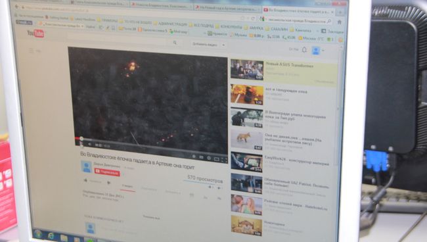Open the Windows Start button
This screenshot has height=242, width=427.
tap(38, 234)
